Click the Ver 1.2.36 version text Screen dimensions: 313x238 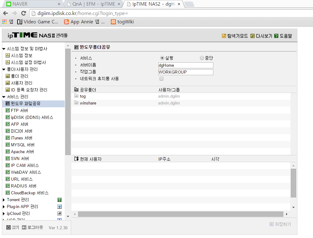(x=58, y=228)
